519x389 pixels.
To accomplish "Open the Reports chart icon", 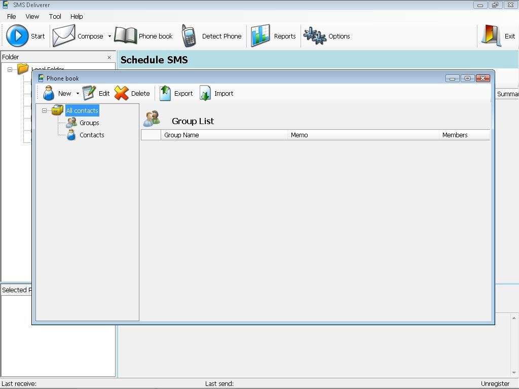I will point(260,36).
